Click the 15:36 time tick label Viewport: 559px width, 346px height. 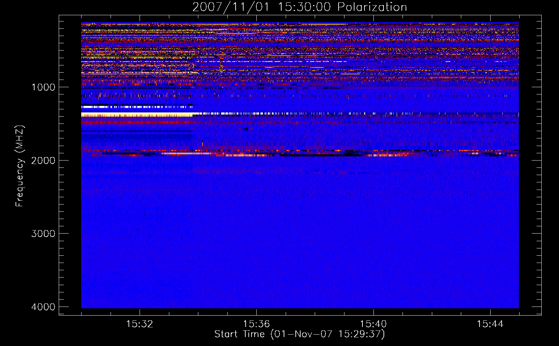tap(256, 324)
